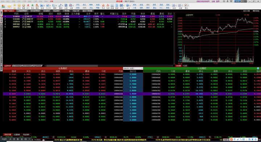Select the 2.9000 strike price row
Screen dimensions: 261x142
133,97
